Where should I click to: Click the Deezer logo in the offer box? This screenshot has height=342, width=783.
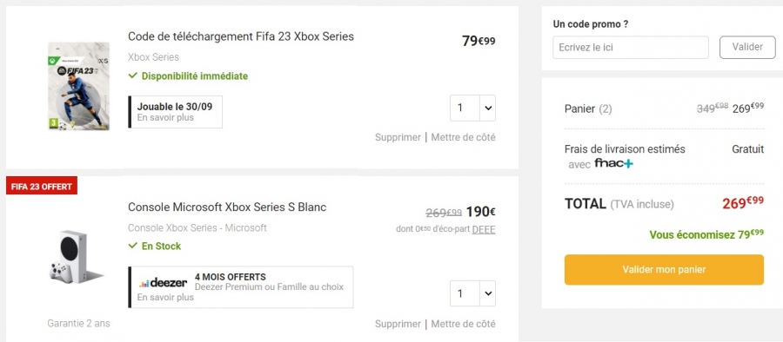[x=163, y=283]
